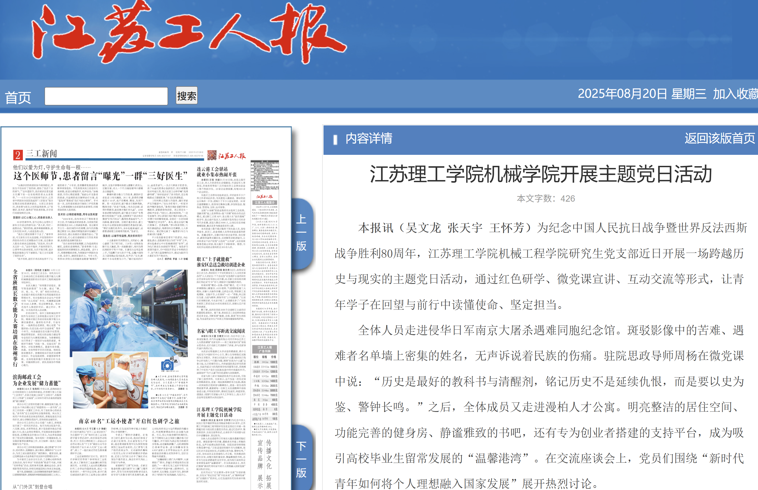
Task: Open vertical headline 全省班组长数字能力大赛培训在徐州举行
Action: (15, 318)
